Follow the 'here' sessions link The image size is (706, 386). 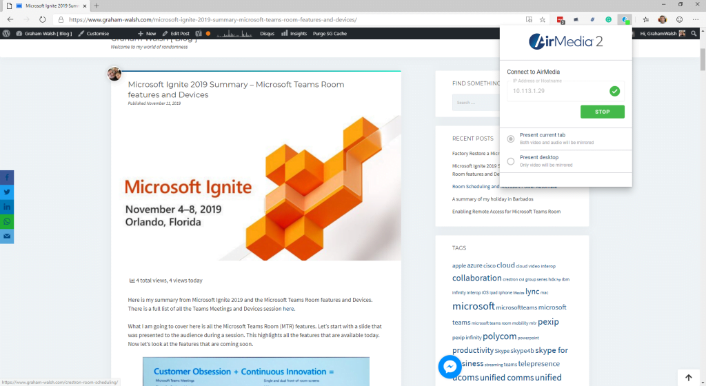click(x=288, y=309)
